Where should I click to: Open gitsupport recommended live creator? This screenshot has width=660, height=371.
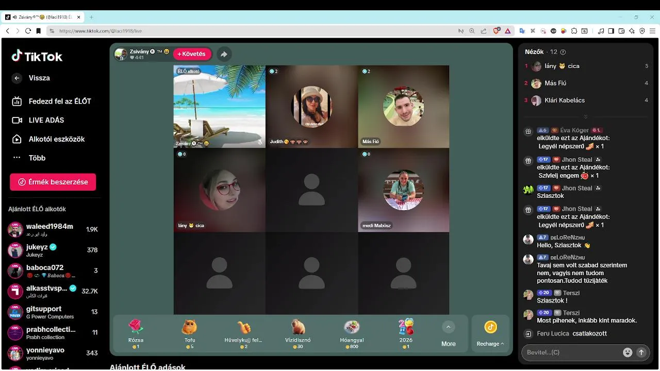(54, 312)
